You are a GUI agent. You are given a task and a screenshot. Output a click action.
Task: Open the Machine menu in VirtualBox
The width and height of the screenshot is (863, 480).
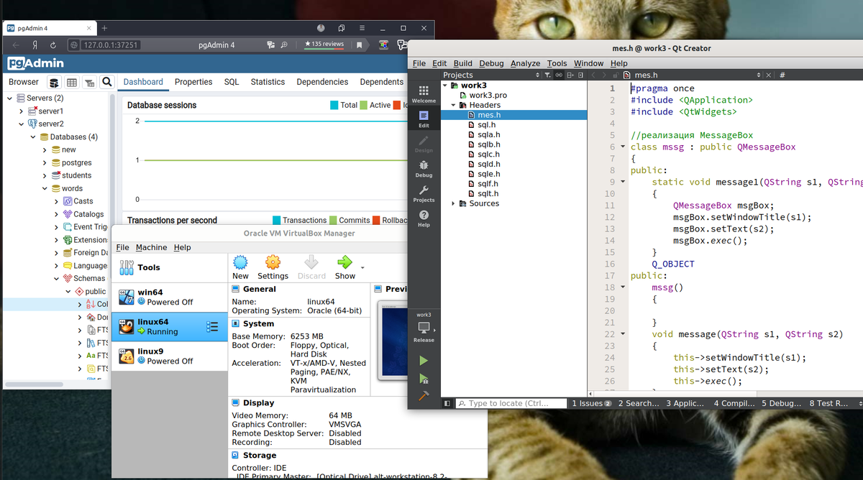pyautogui.click(x=151, y=247)
